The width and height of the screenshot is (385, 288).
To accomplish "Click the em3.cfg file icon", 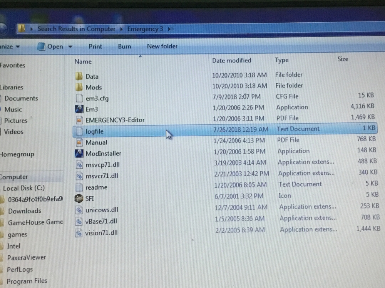I will tap(79, 98).
